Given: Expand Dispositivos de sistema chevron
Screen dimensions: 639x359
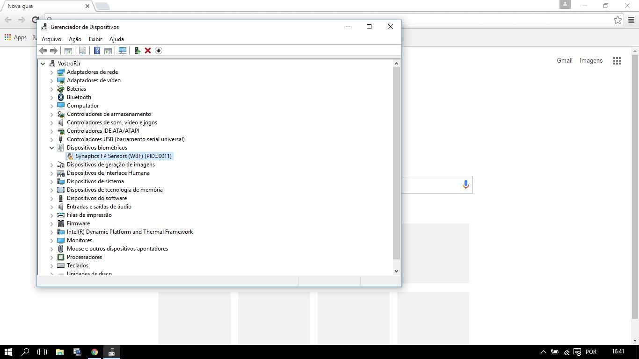Looking at the screenshot, I should (51, 181).
